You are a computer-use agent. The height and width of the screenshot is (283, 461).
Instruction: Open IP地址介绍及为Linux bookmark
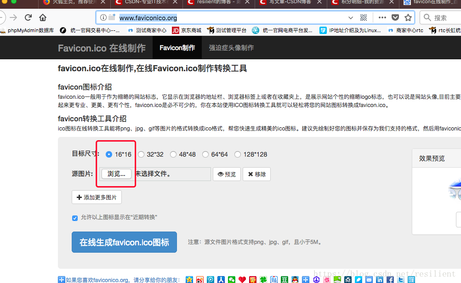pyautogui.click(x=350, y=30)
